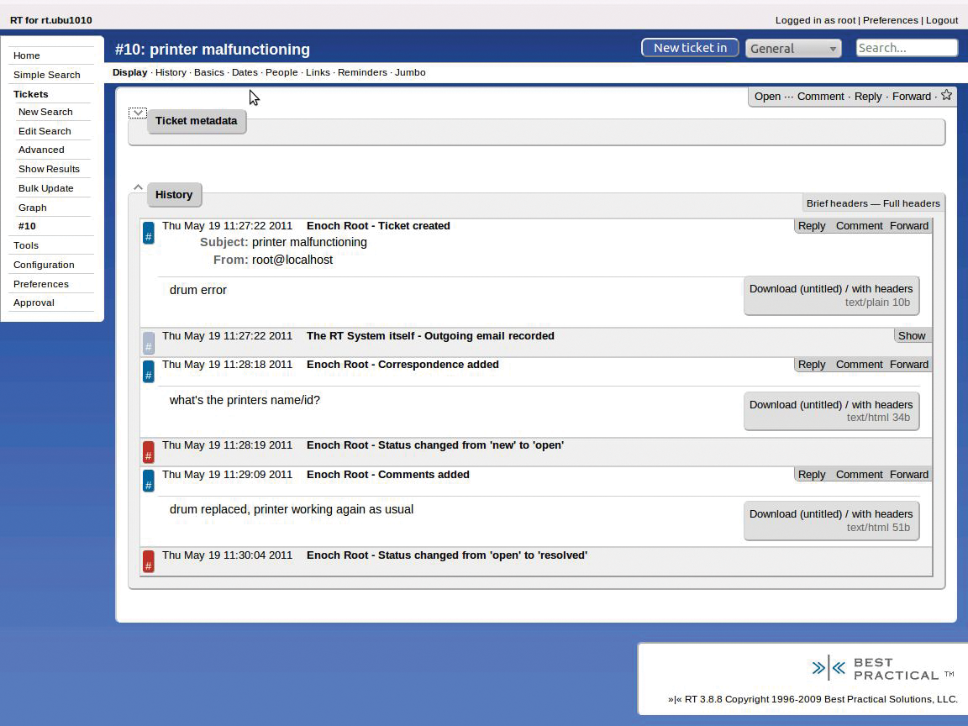Switch to the Jumbo tab
Image resolution: width=968 pixels, height=726 pixels.
[410, 72]
